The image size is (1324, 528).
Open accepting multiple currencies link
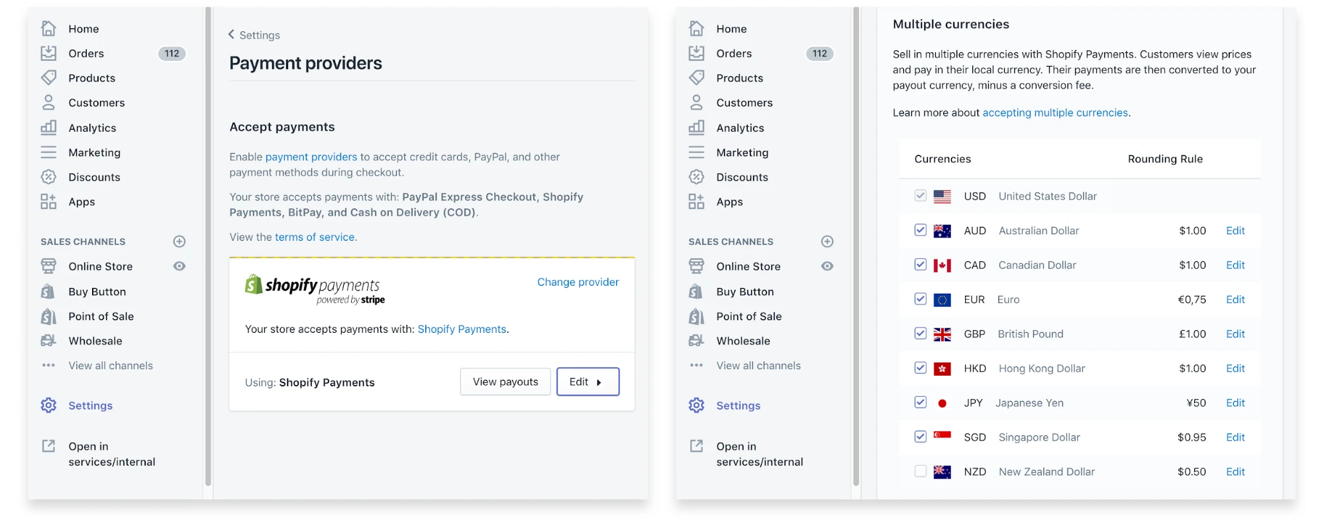point(1055,112)
